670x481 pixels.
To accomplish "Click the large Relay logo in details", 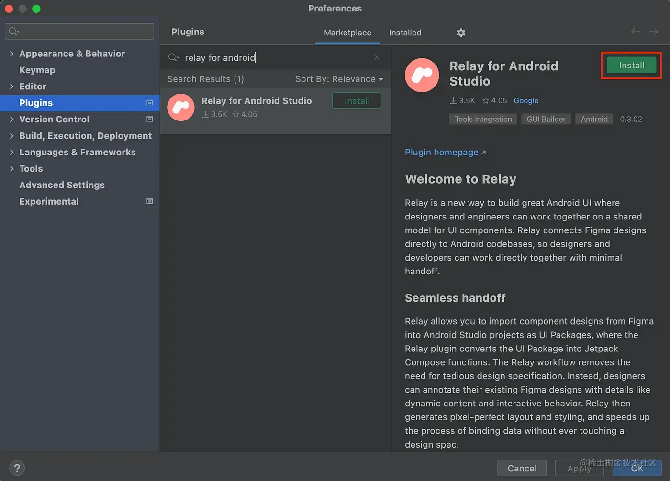I will [422, 75].
